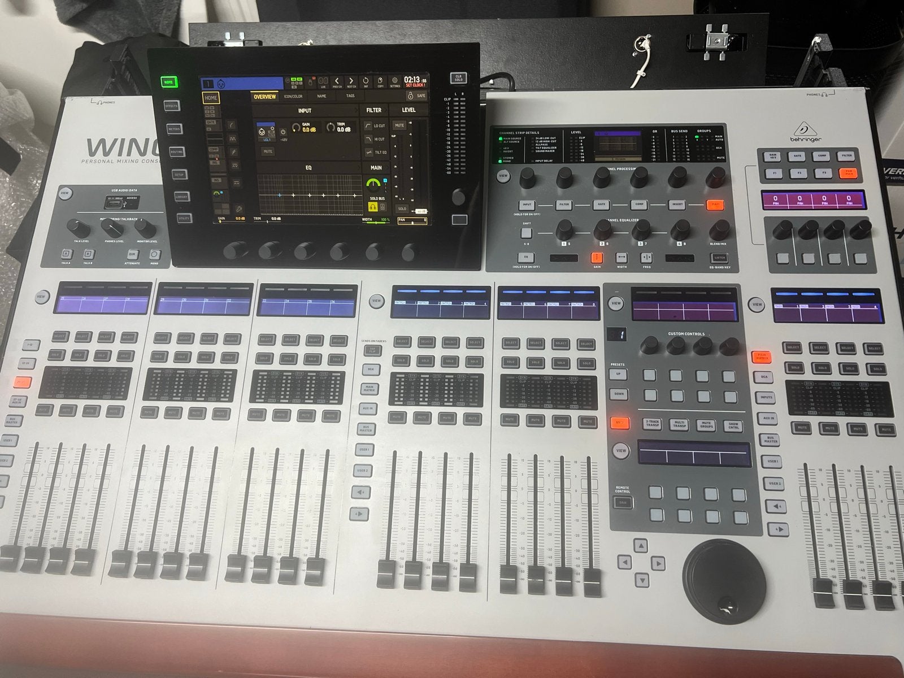This screenshot has width=904, height=678.
Task: Tap the PAN slider on touchscreen
Action: coord(412,220)
